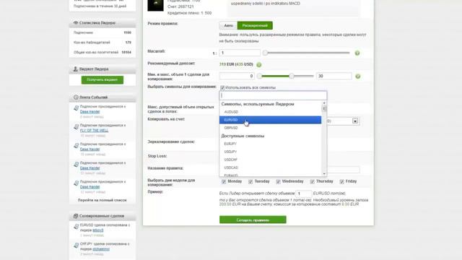
Task: Open the FLY OF THE WELL link
Action: click(x=95, y=130)
